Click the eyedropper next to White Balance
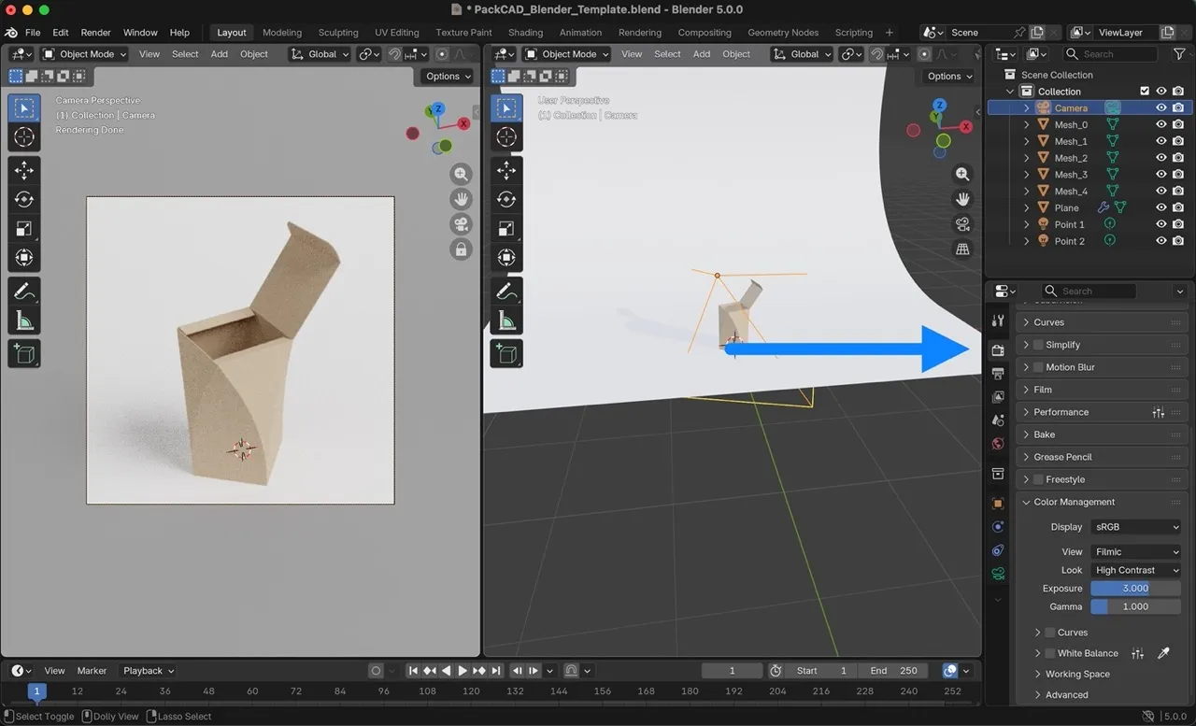 (x=1163, y=653)
